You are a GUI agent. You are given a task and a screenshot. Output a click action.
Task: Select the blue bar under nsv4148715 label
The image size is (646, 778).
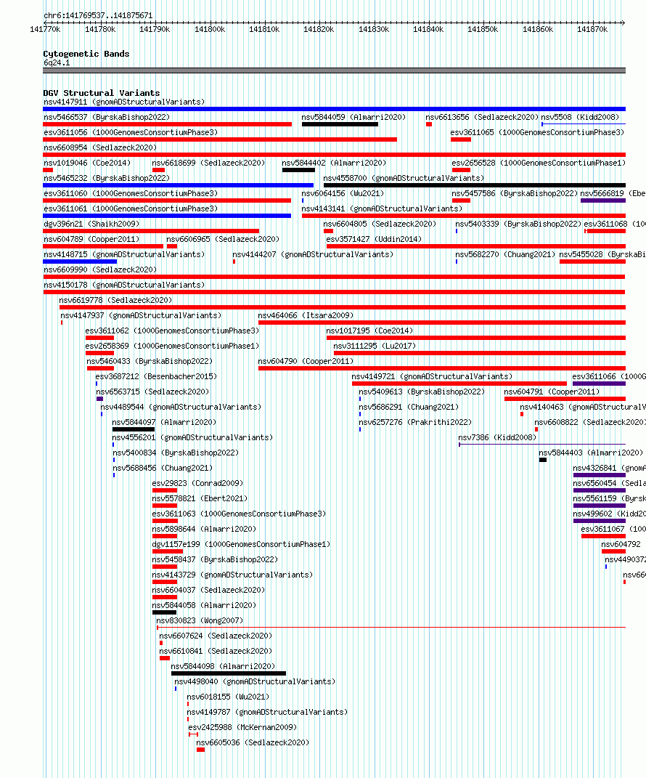coord(80,262)
